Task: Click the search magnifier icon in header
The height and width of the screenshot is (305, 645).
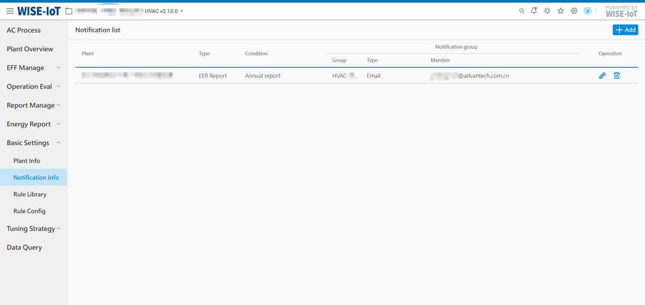Action: point(521,11)
